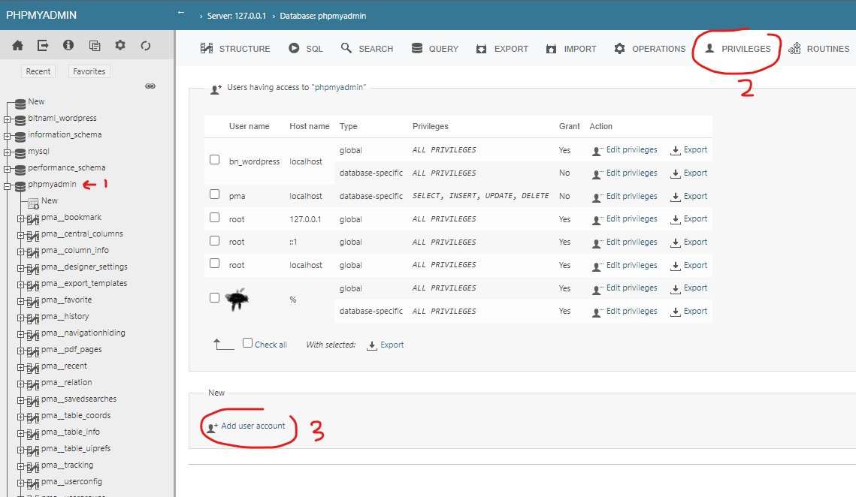Viewport: 856px width, 497px height.
Task: Switch to the Operations tab
Action: (649, 49)
